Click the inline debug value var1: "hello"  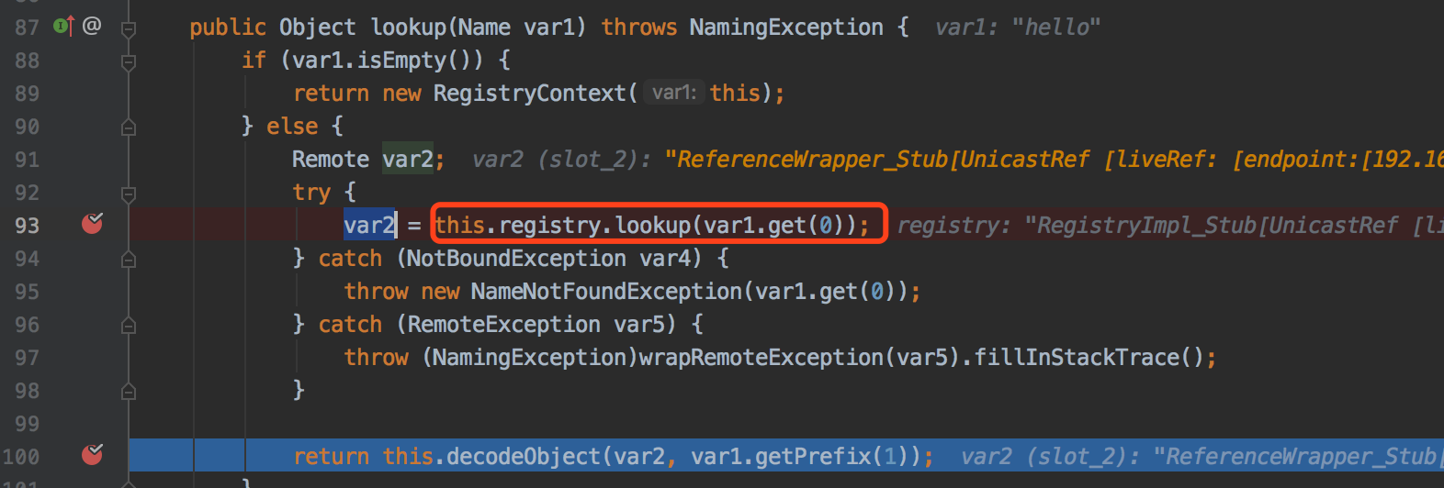pos(1017,28)
